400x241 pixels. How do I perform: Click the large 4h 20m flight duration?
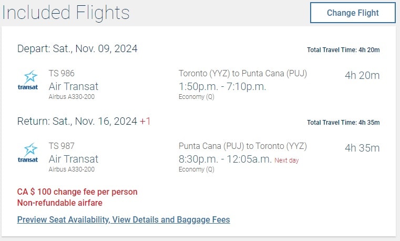tap(362, 76)
